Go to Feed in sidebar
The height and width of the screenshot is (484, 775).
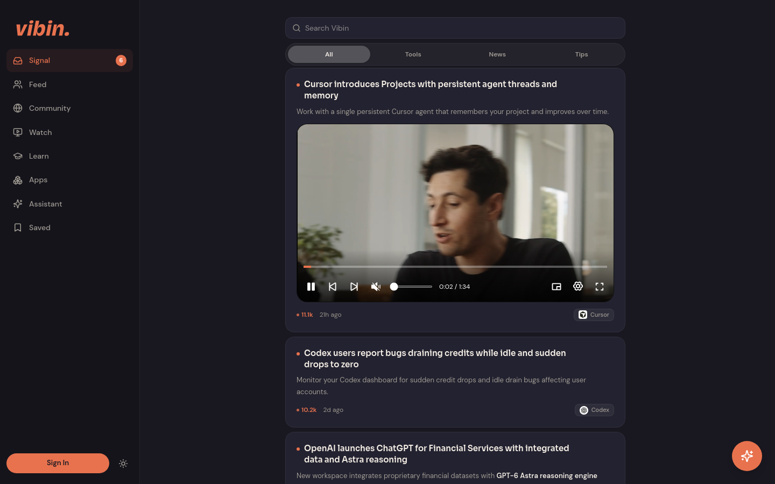tap(69, 84)
